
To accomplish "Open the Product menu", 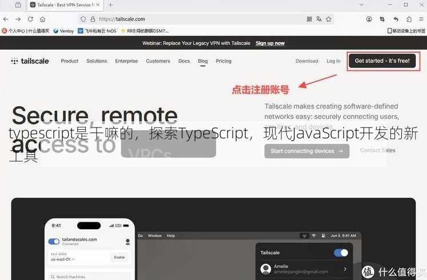I will pos(69,61).
